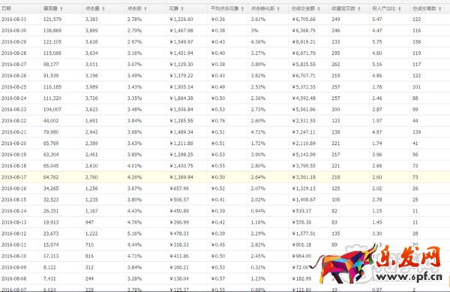Sort 总成交金额 using its arrow icon
450x292 pixels.
[x=319, y=9]
